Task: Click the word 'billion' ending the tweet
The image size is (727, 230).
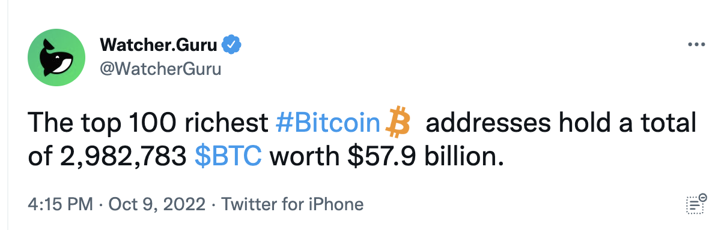Action: point(463,156)
